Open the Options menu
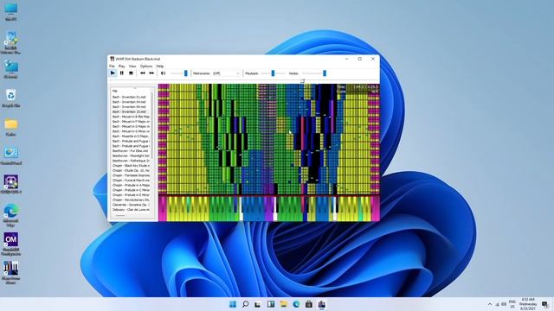The image size is (554, 311). tap(146, 66)
